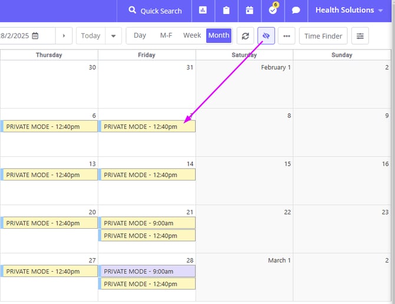Jump to Today
This screenshot has width=395, height=304.
click(x=90, y=36)
